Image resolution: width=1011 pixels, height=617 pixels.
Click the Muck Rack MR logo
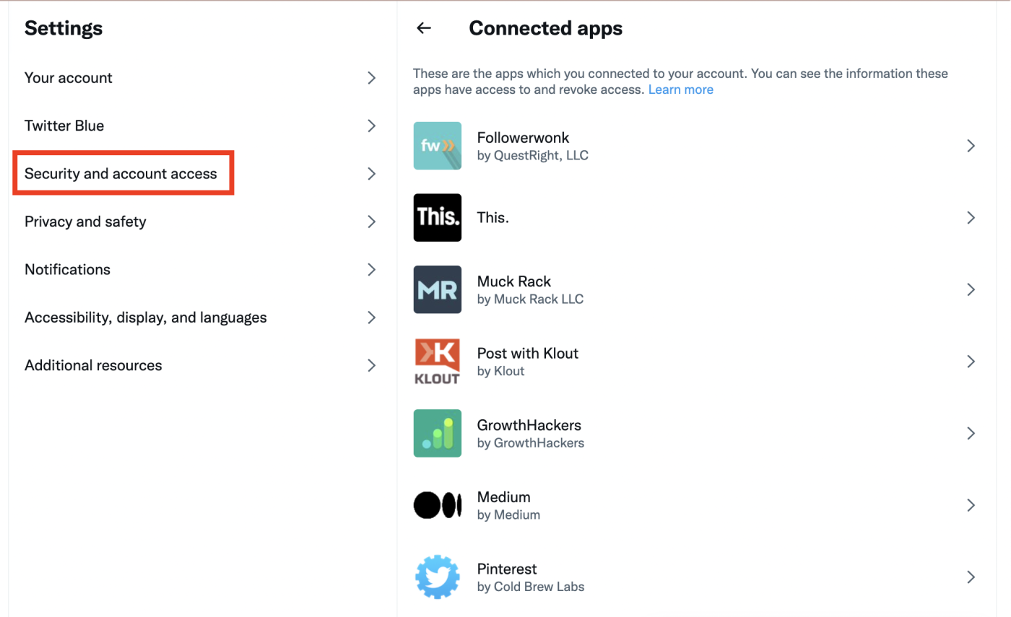pos(438,289)
